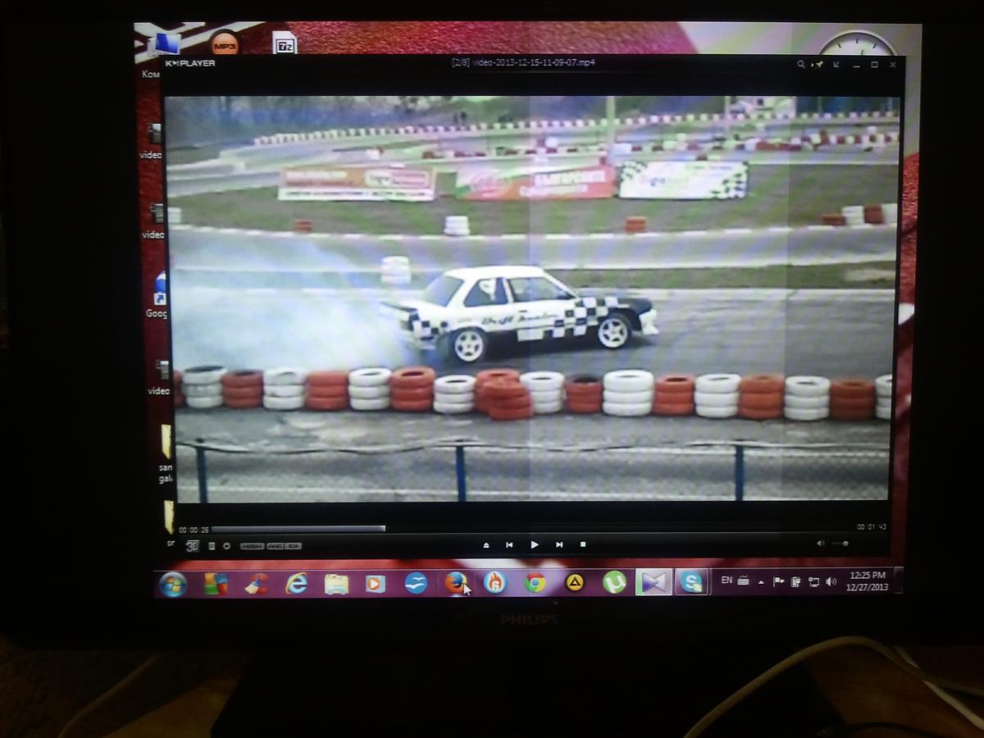Image resolution: width=984 pixels, height=738 pixels.
Task: Open KMPlayer settings gear icon
Action: point(226,546)
